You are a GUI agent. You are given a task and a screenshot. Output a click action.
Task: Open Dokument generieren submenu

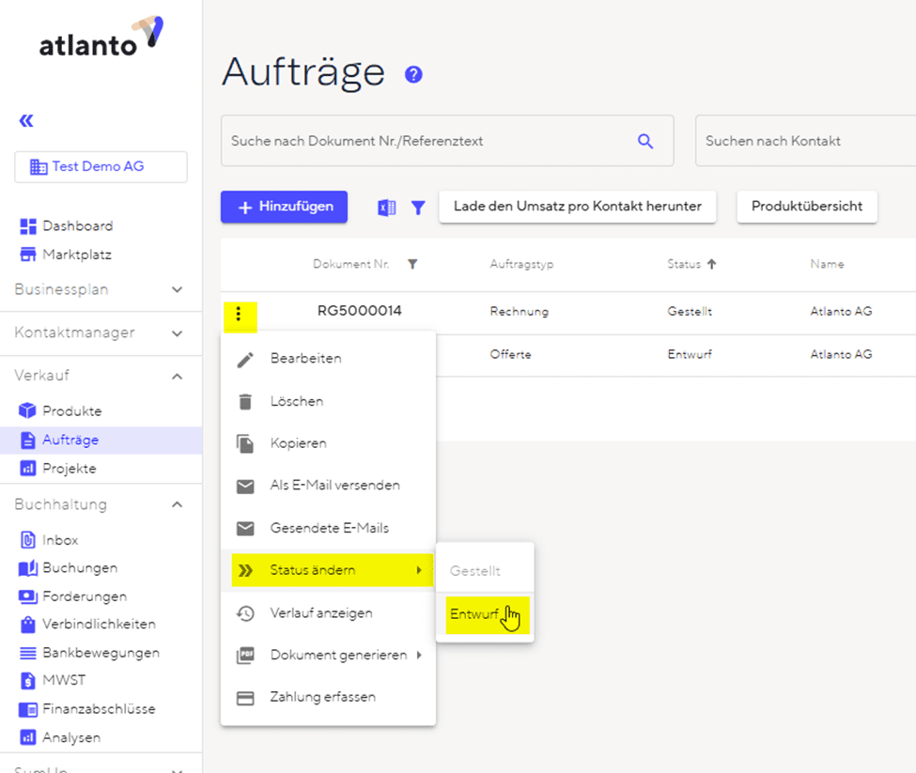click(x=338, y=655)
